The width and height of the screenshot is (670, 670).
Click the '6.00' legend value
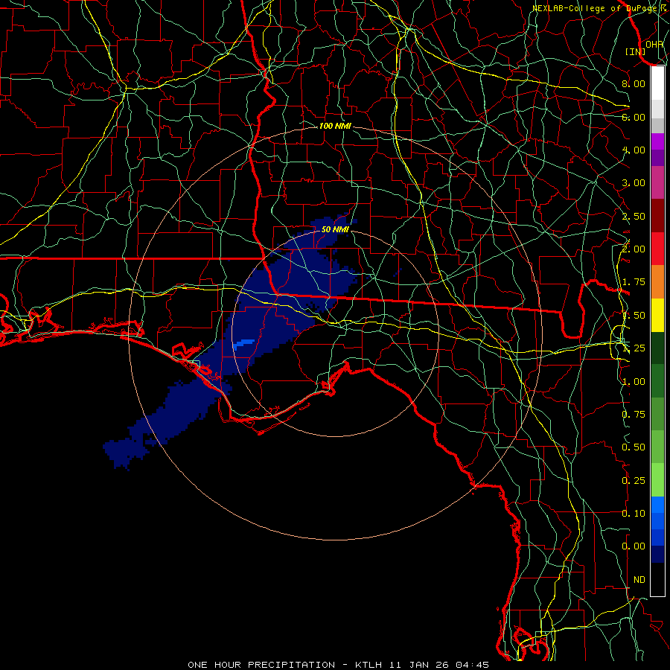634,117
